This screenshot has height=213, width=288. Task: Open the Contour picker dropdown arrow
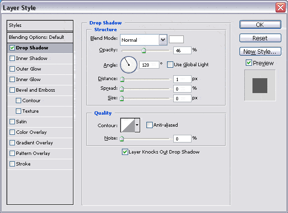click(x=137, y=125)
